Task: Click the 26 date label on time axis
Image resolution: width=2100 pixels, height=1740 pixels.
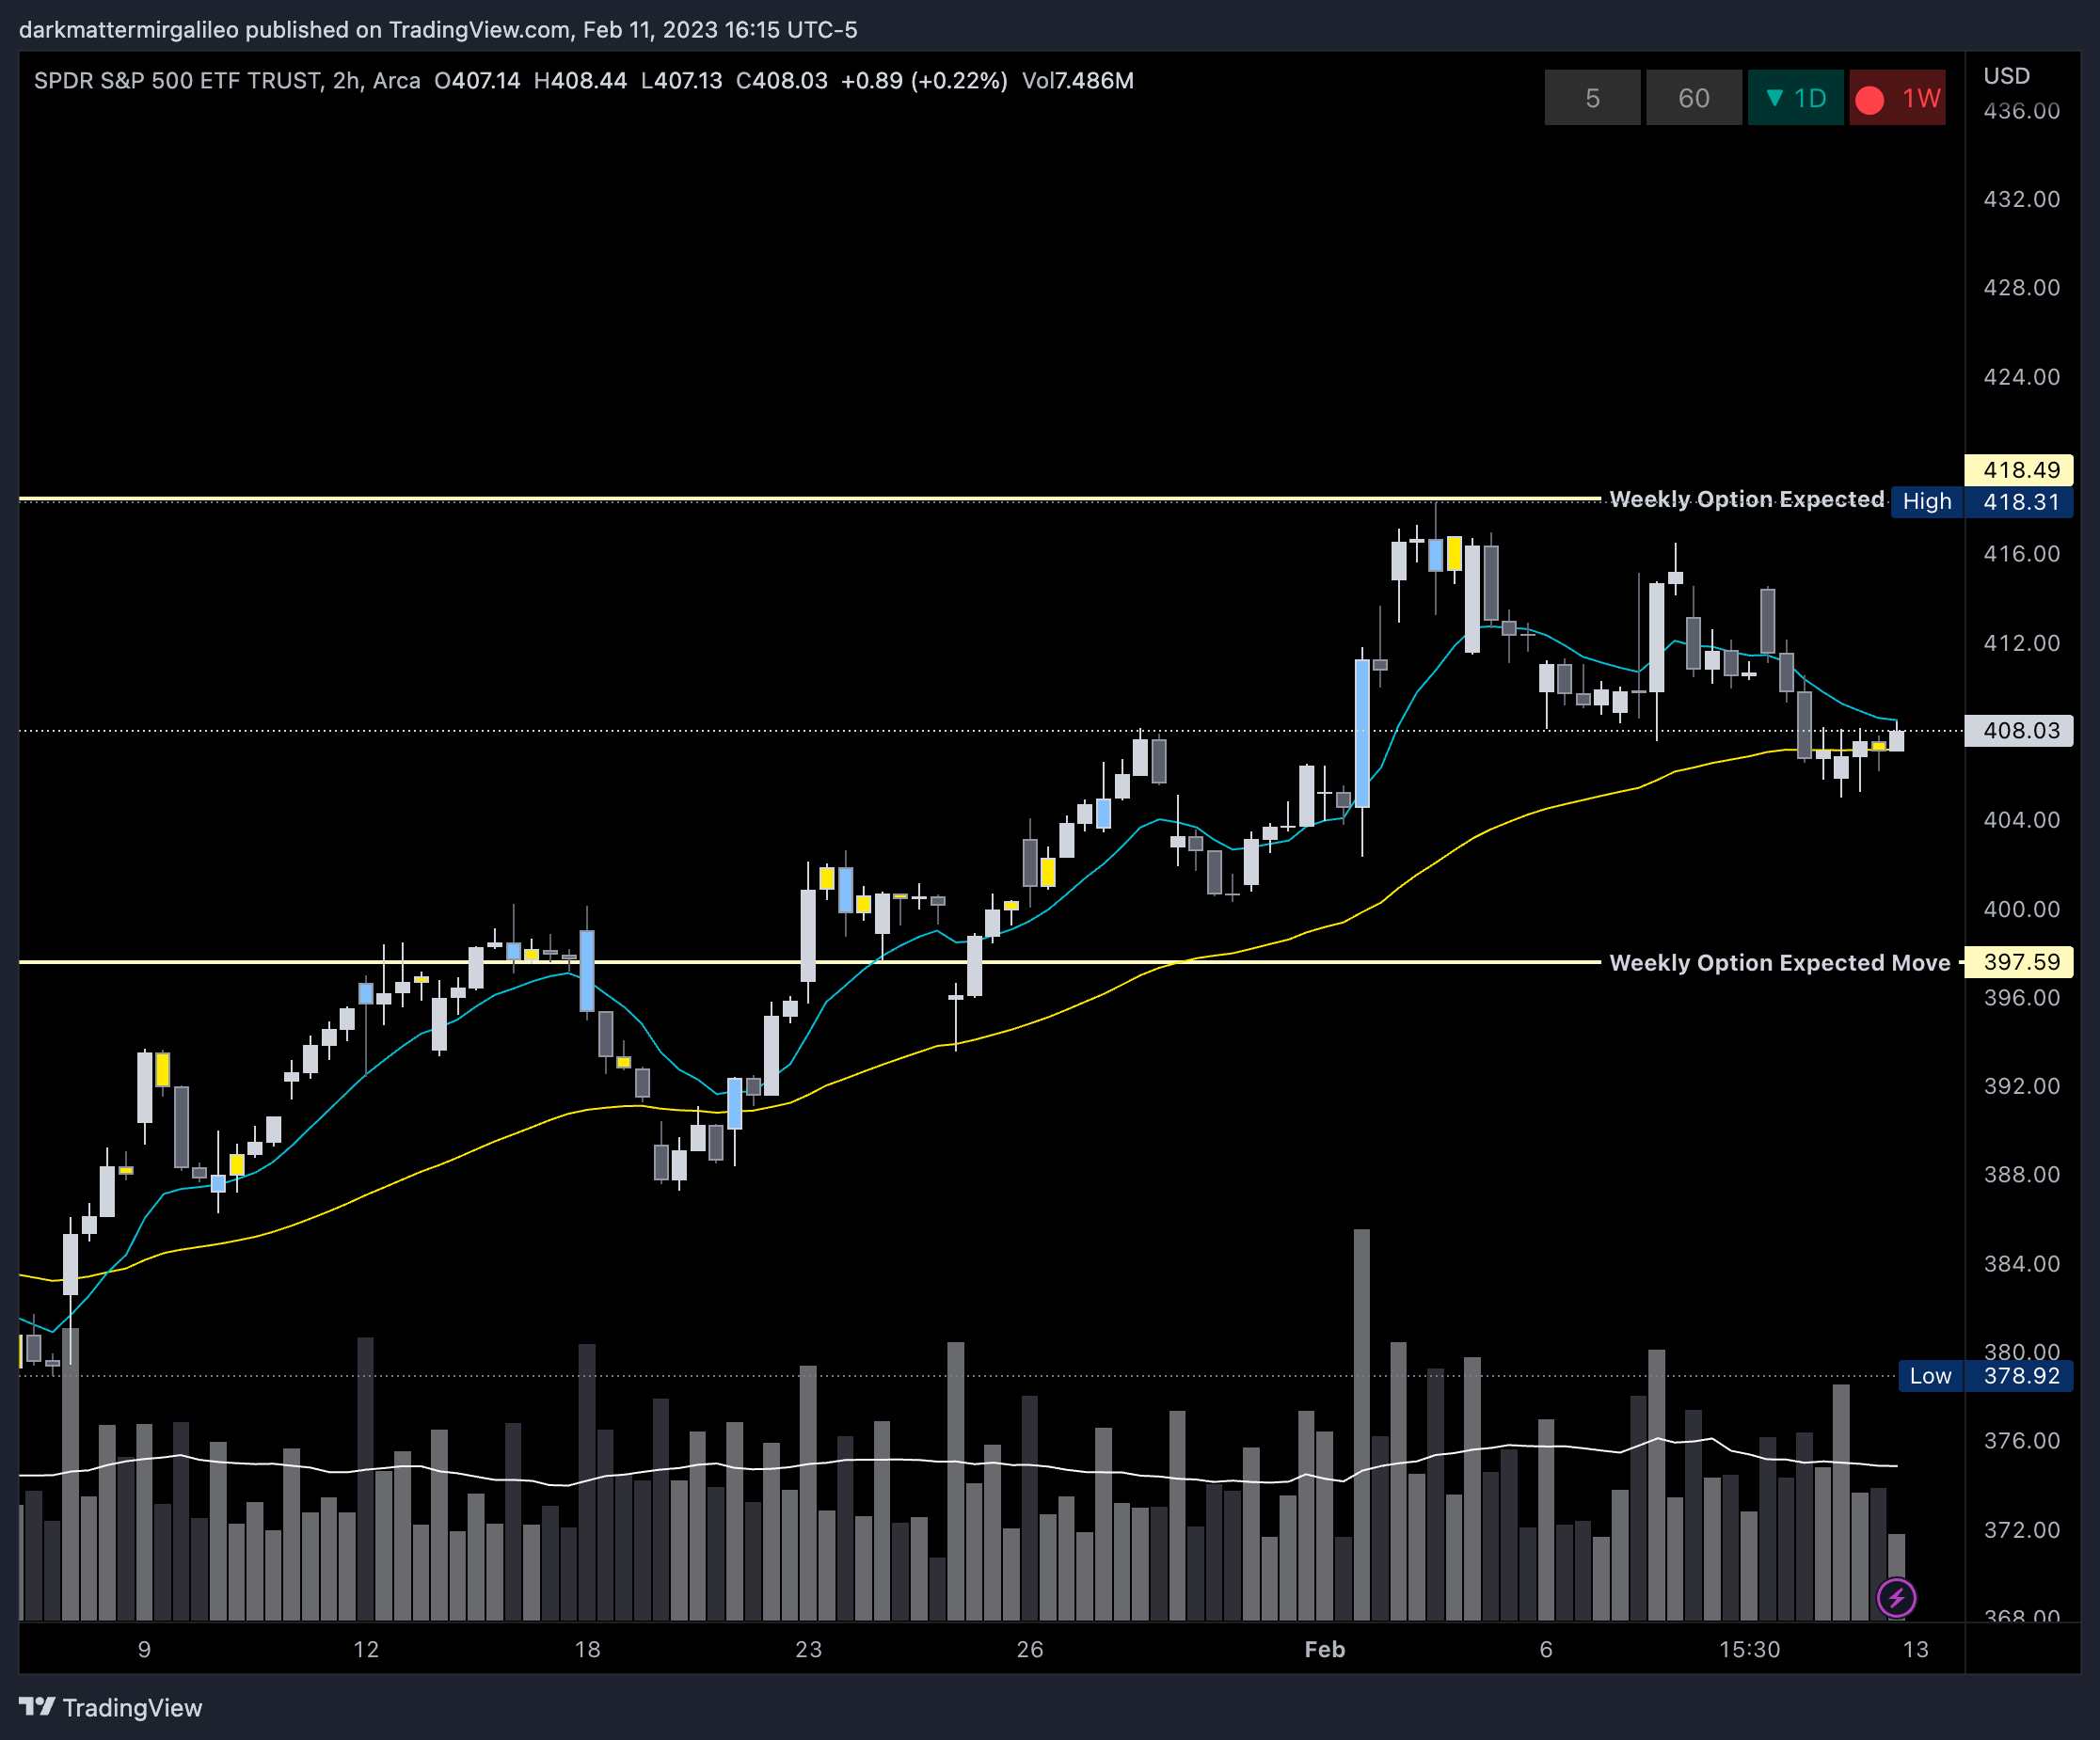Action: pyautogui.click(x=1030, y=1649)
